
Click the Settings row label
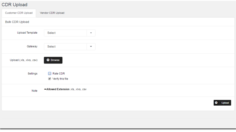[x=32, y=74]
